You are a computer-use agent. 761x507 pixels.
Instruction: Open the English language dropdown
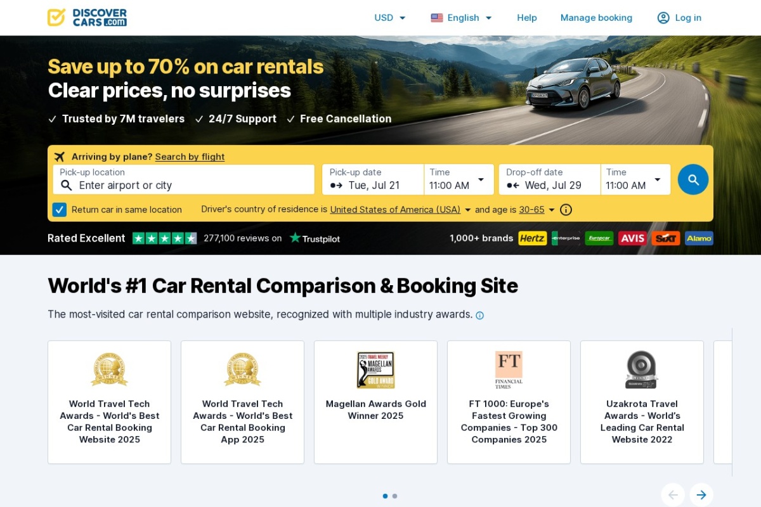pos(462,18)
